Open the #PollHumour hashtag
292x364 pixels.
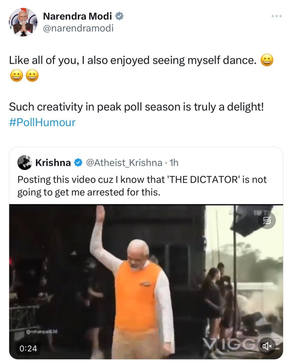(42, 123)
